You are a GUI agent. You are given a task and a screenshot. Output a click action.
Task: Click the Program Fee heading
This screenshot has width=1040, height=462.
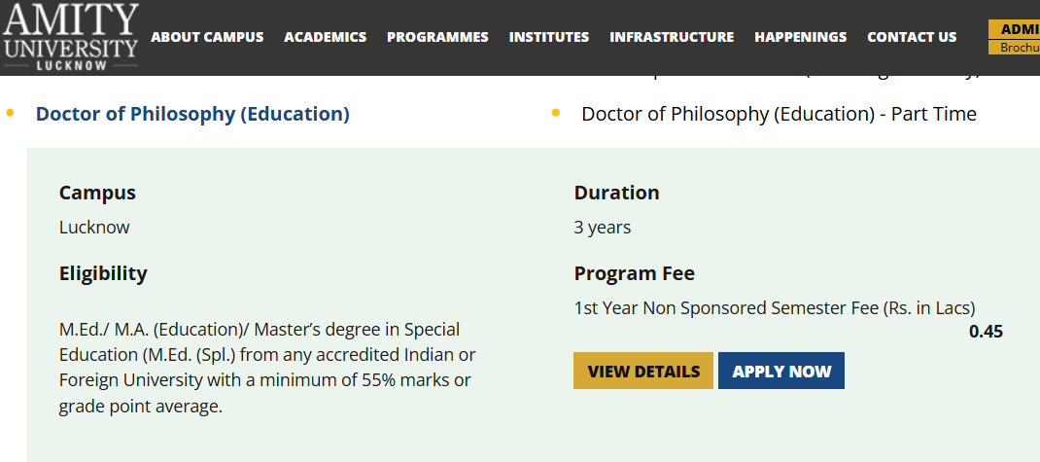(634, 273)
